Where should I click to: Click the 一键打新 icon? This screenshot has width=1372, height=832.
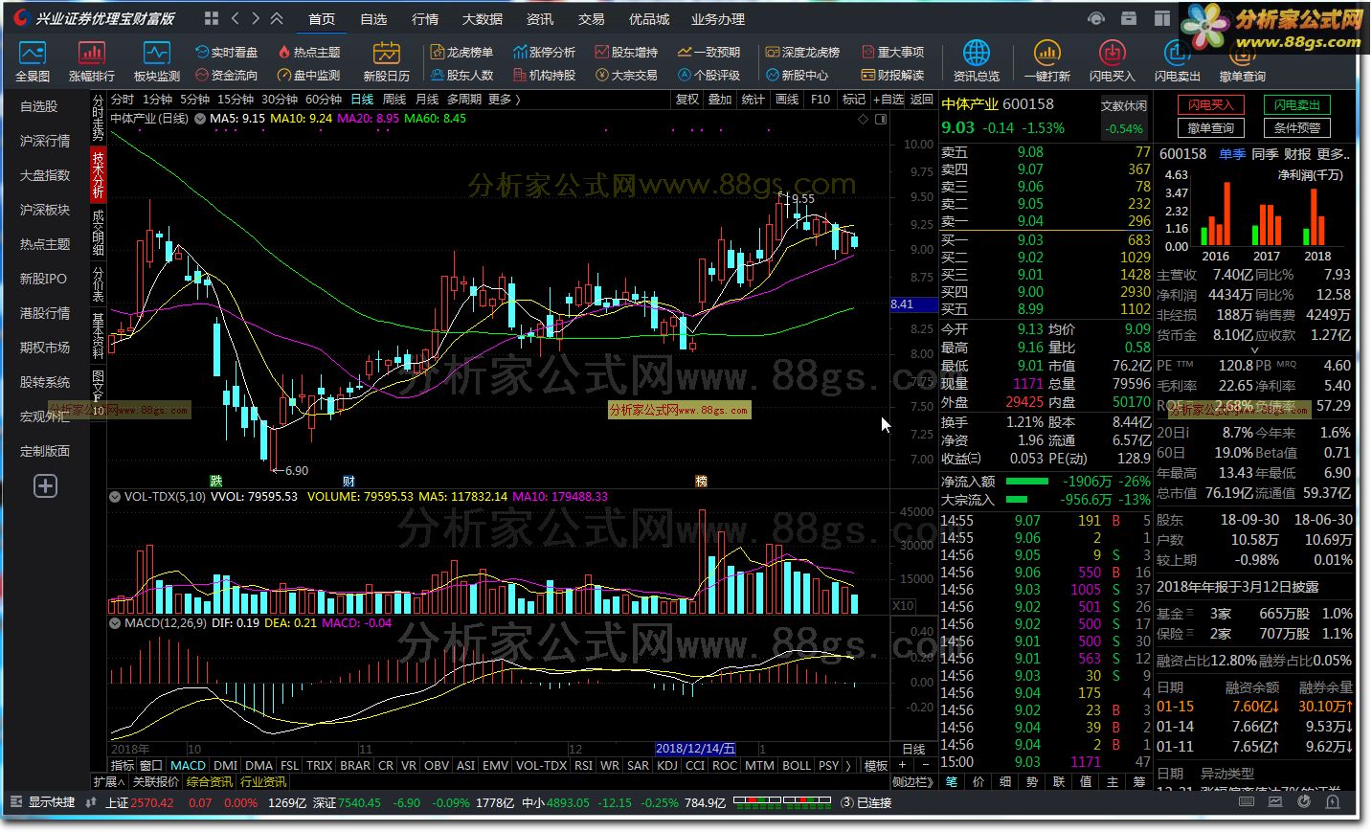[1046, 61]
